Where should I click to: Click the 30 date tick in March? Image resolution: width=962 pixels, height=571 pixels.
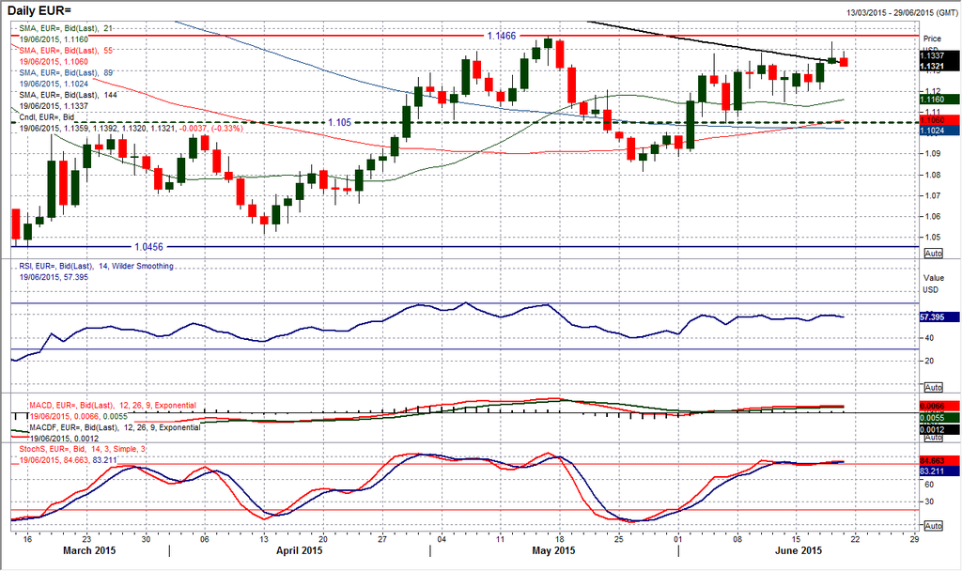pos(146,539)
